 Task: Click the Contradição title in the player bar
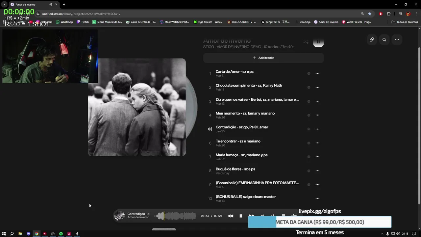pyautogui.click(x=138, y=214)
